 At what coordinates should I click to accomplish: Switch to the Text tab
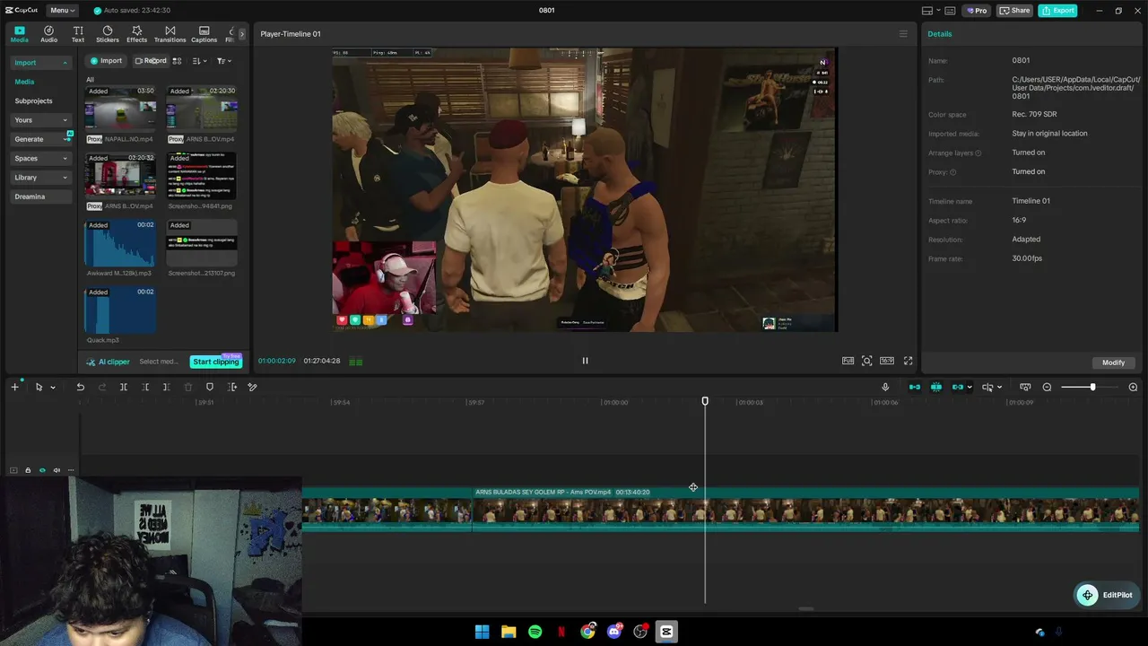coord(78,34)
